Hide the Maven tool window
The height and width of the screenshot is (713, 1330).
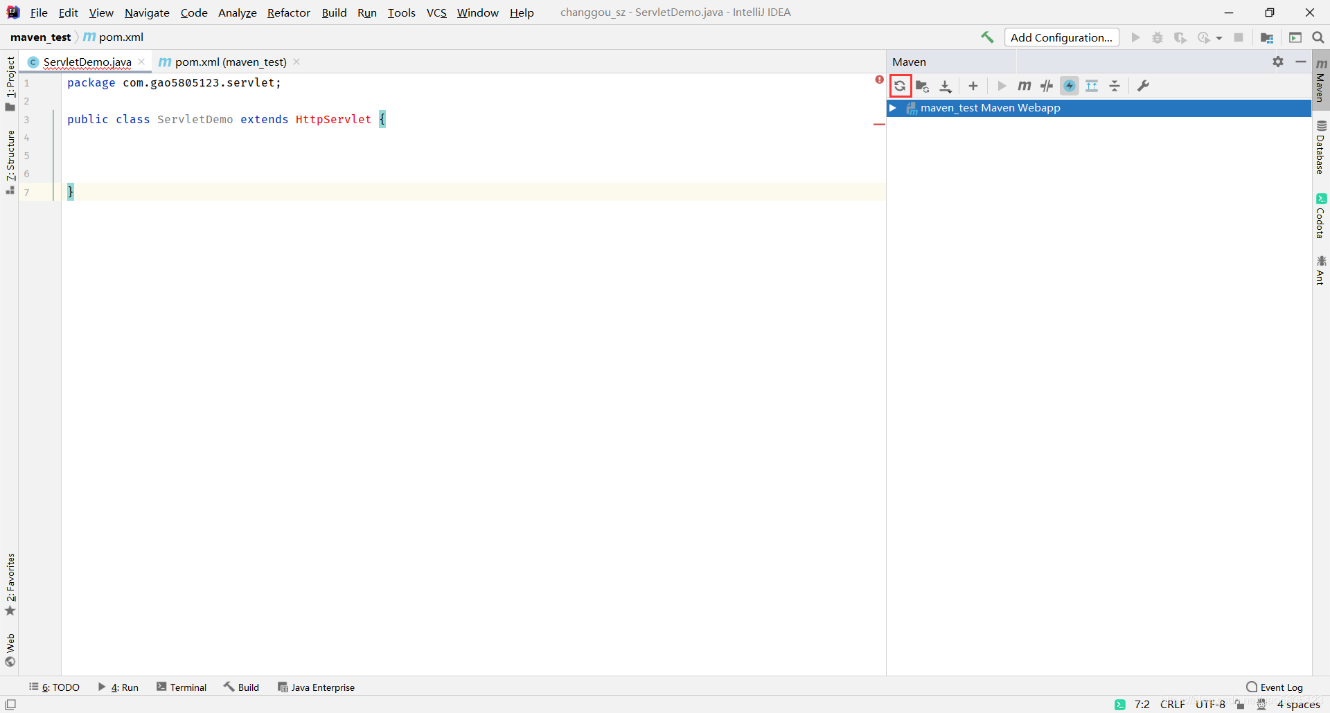pyautogui.click(x=1301, y=62)
